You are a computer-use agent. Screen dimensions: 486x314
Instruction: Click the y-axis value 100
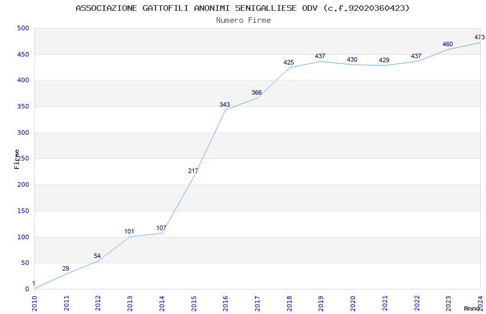point(23,237)
